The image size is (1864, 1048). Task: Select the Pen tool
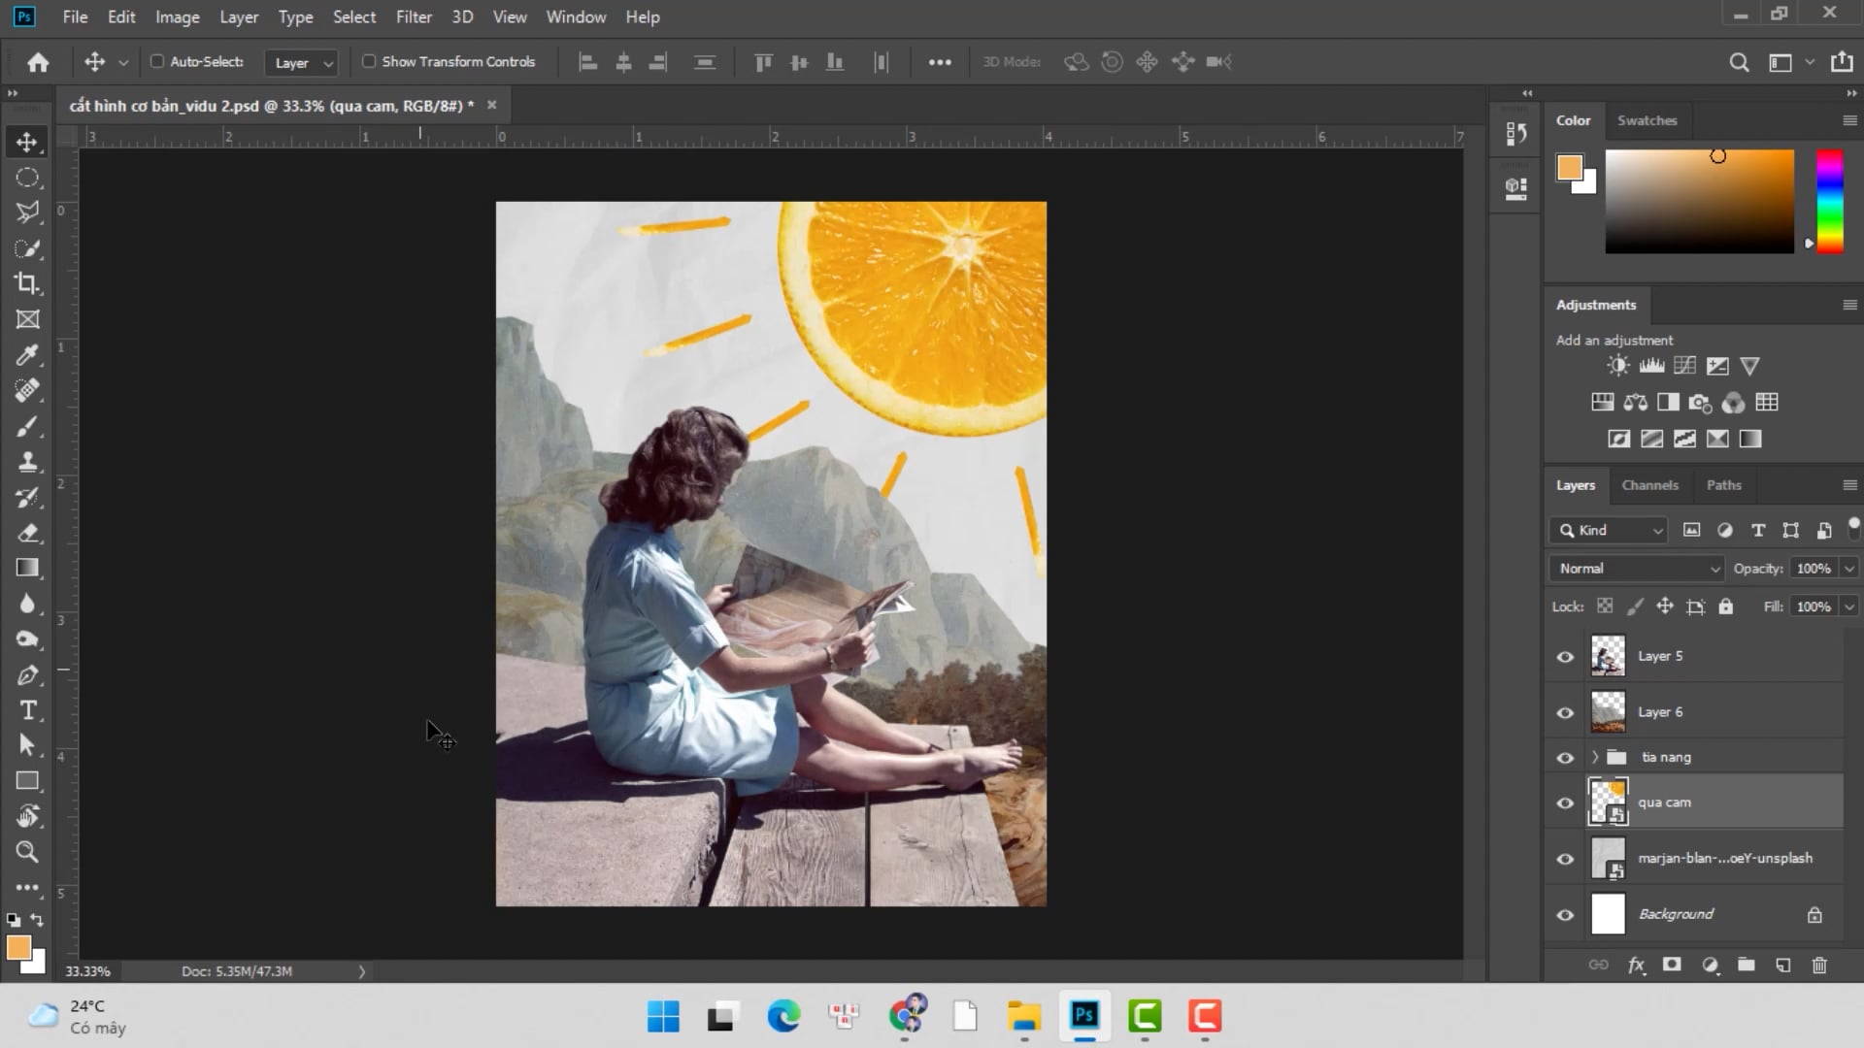coord(27,675)
